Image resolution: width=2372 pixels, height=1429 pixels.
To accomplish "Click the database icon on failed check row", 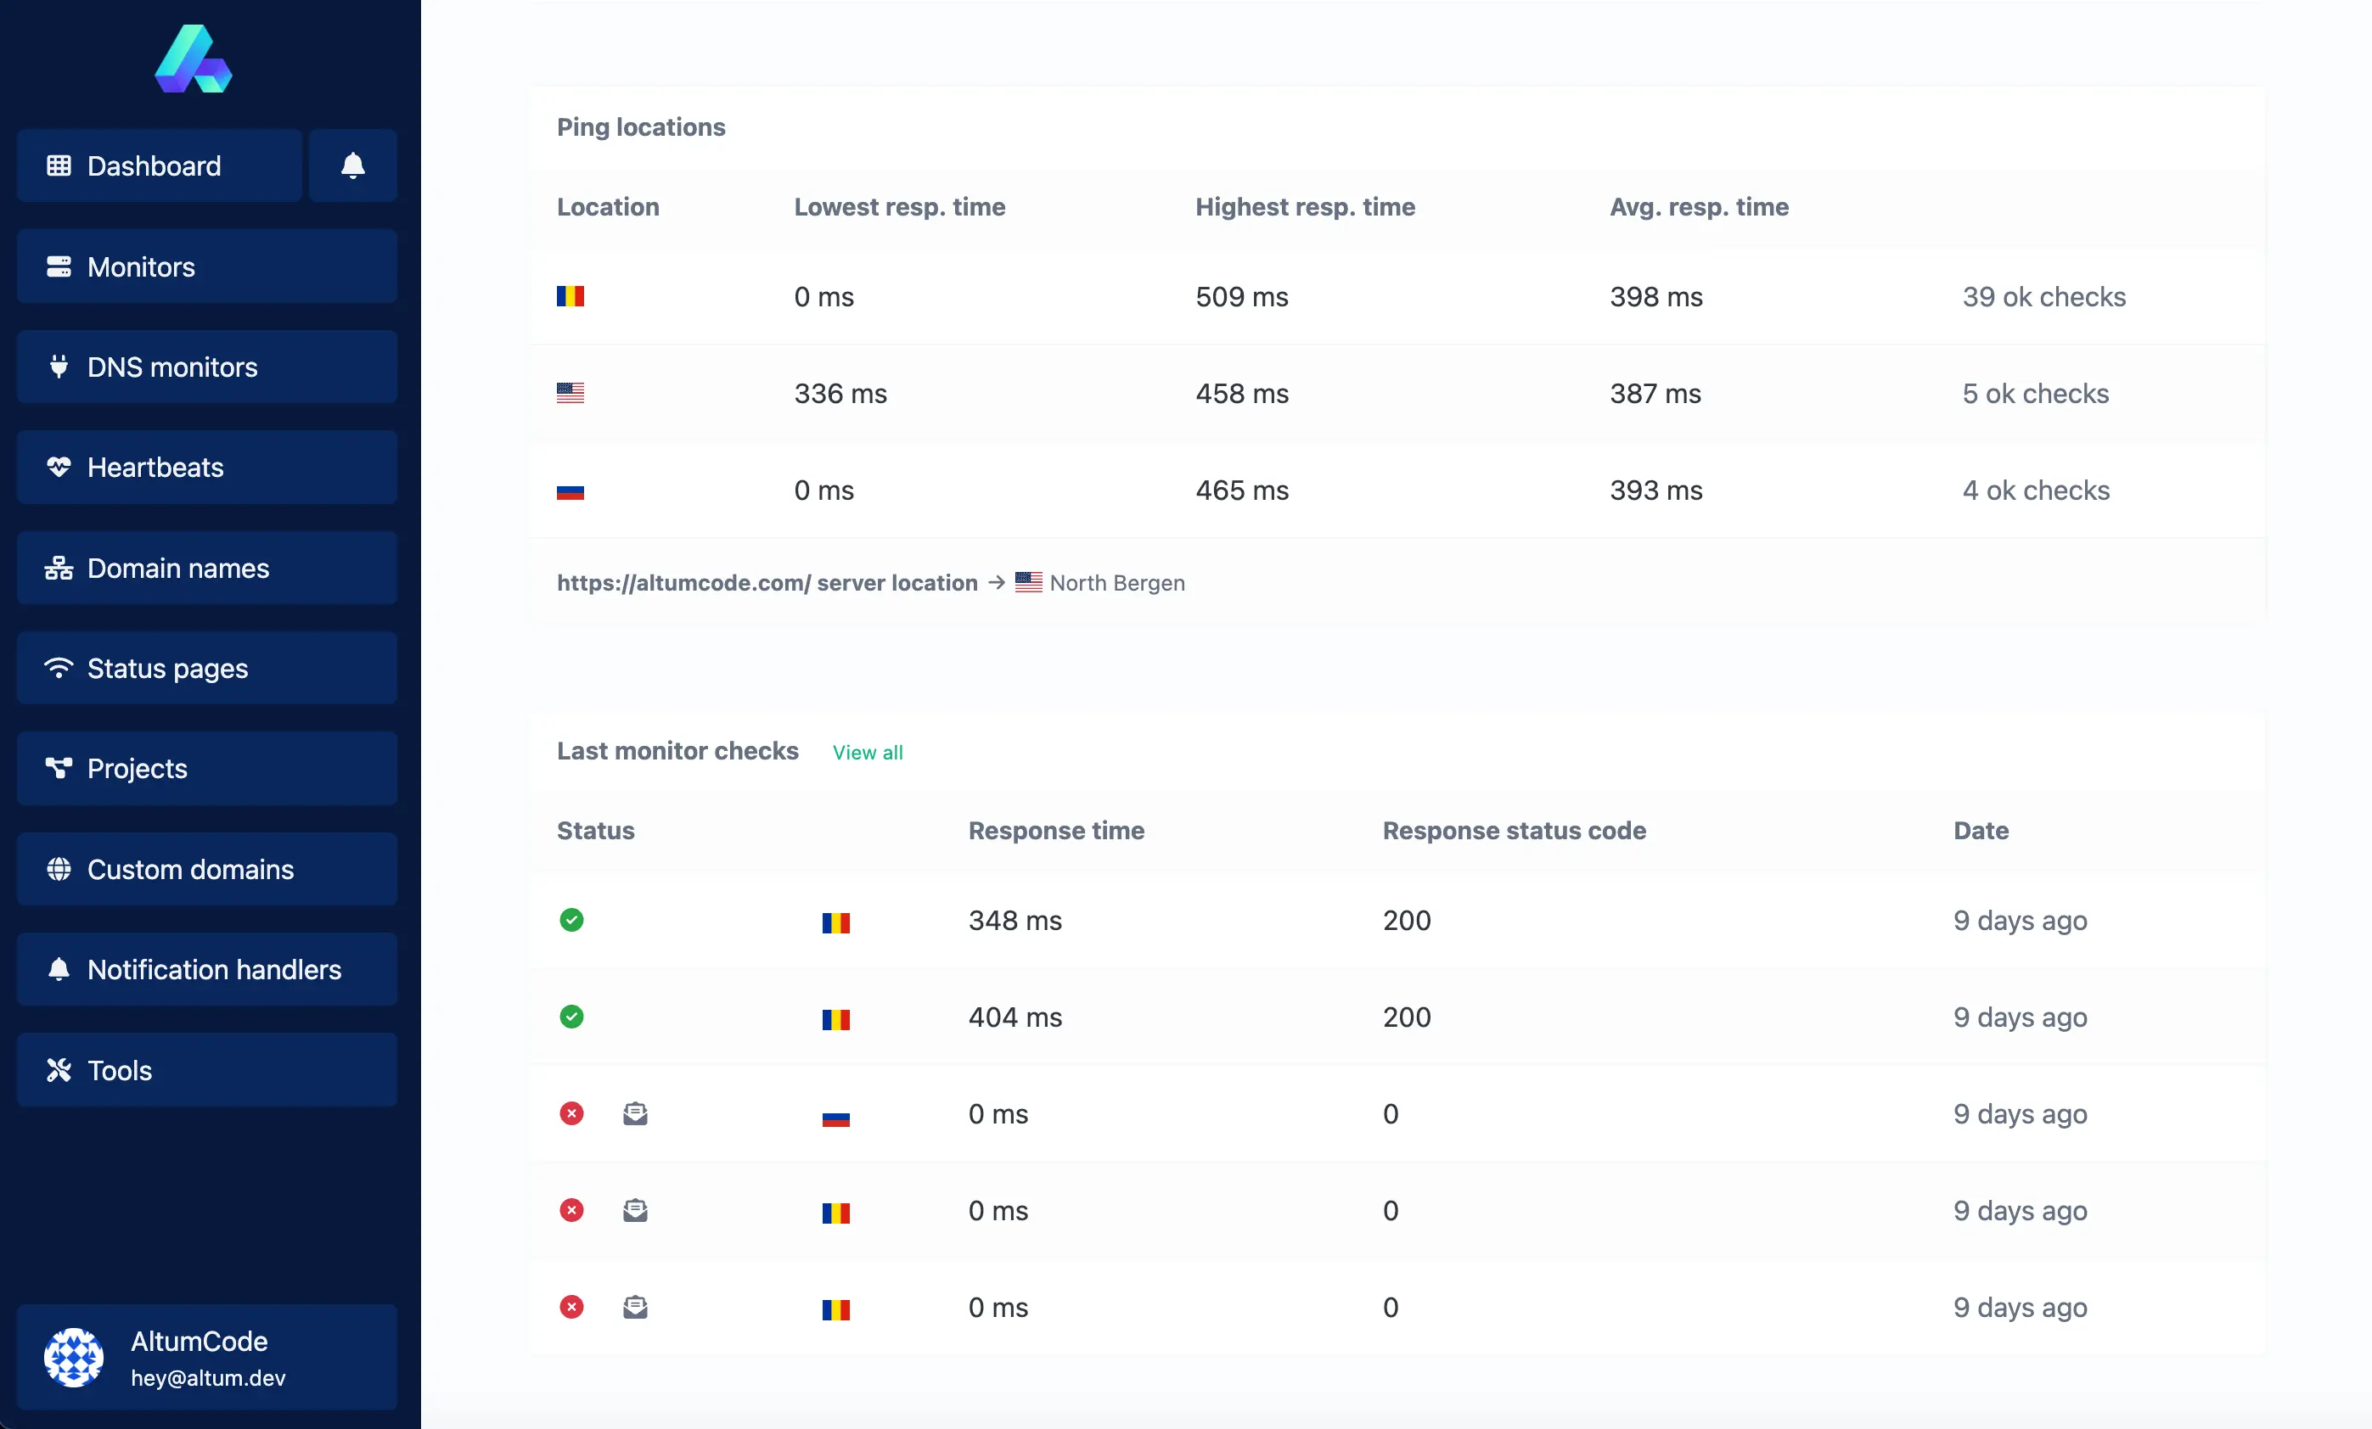I will point(633,1112).
